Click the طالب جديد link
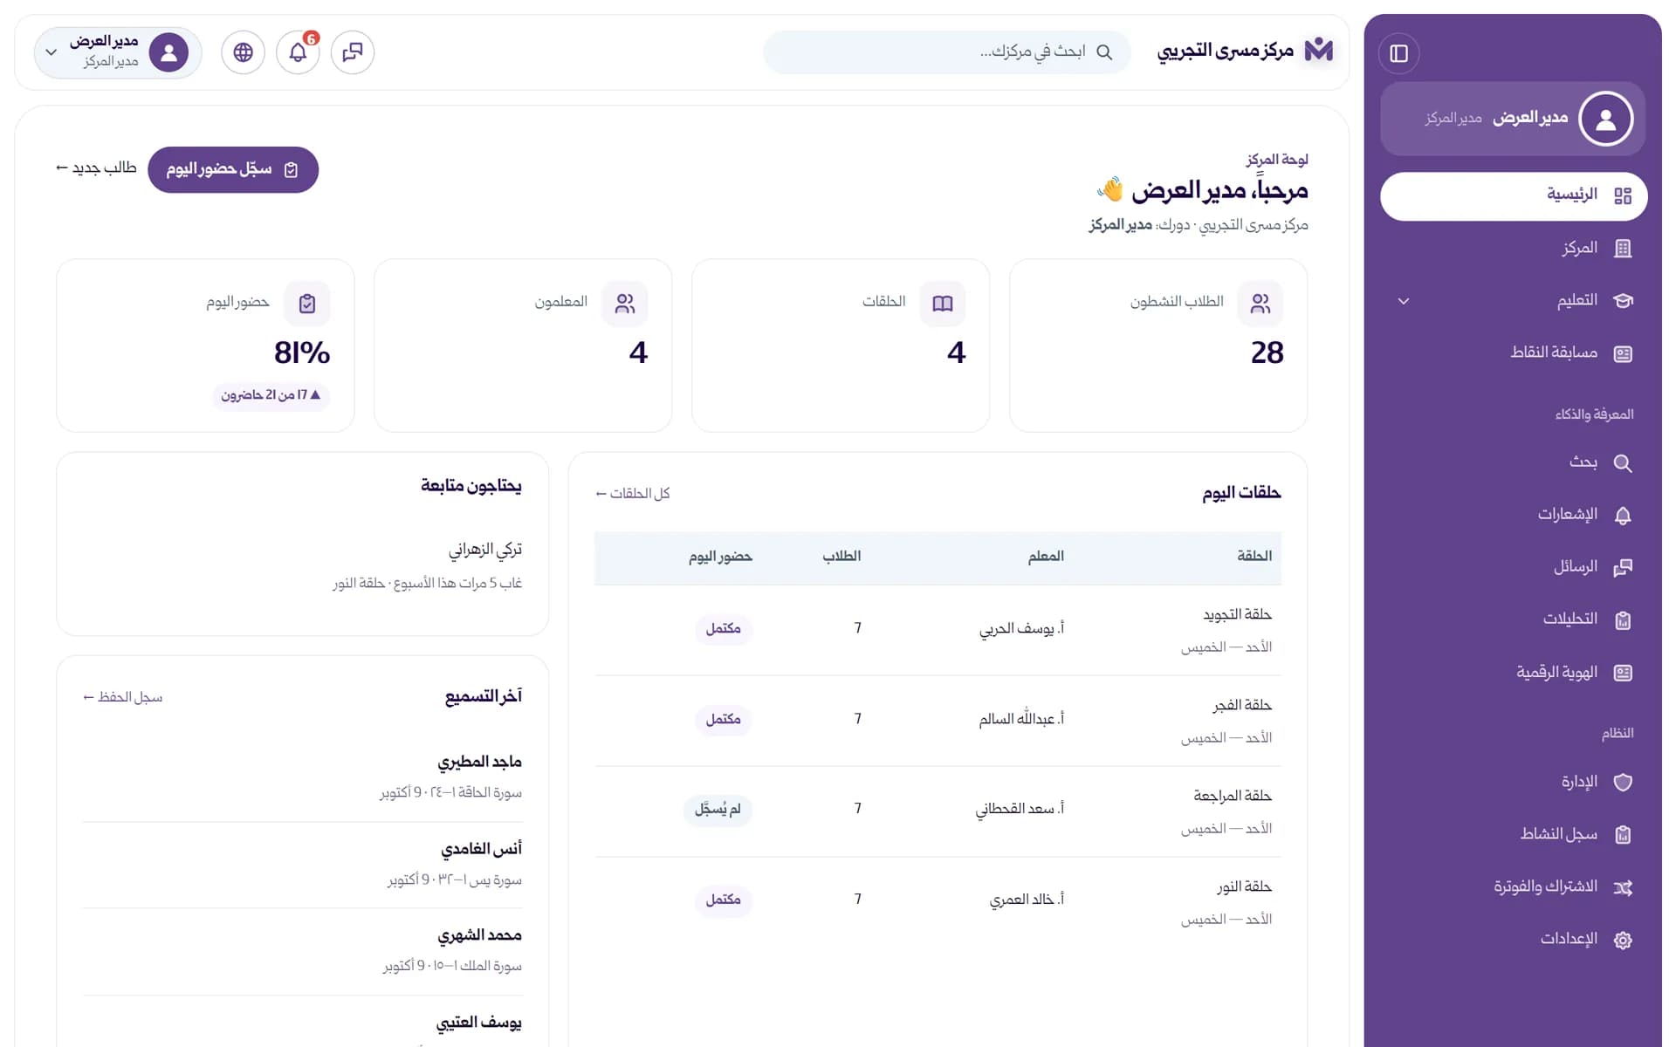Viewport: 1676px width, 1047px height. [x=96, y=168]
